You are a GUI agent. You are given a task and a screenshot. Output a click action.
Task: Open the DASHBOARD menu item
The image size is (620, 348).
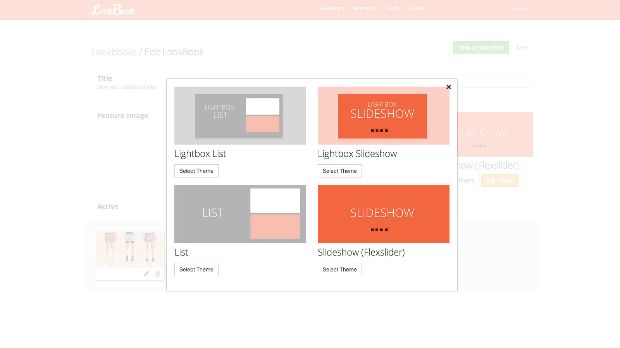(x=330, y=9)
